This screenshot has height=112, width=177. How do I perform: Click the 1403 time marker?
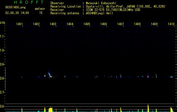[x=53, y=24]
